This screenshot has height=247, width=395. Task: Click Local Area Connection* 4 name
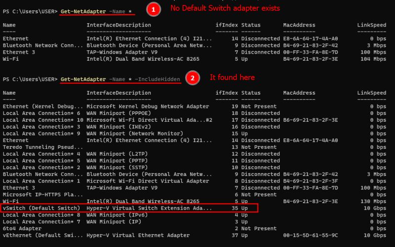(41, 154)
